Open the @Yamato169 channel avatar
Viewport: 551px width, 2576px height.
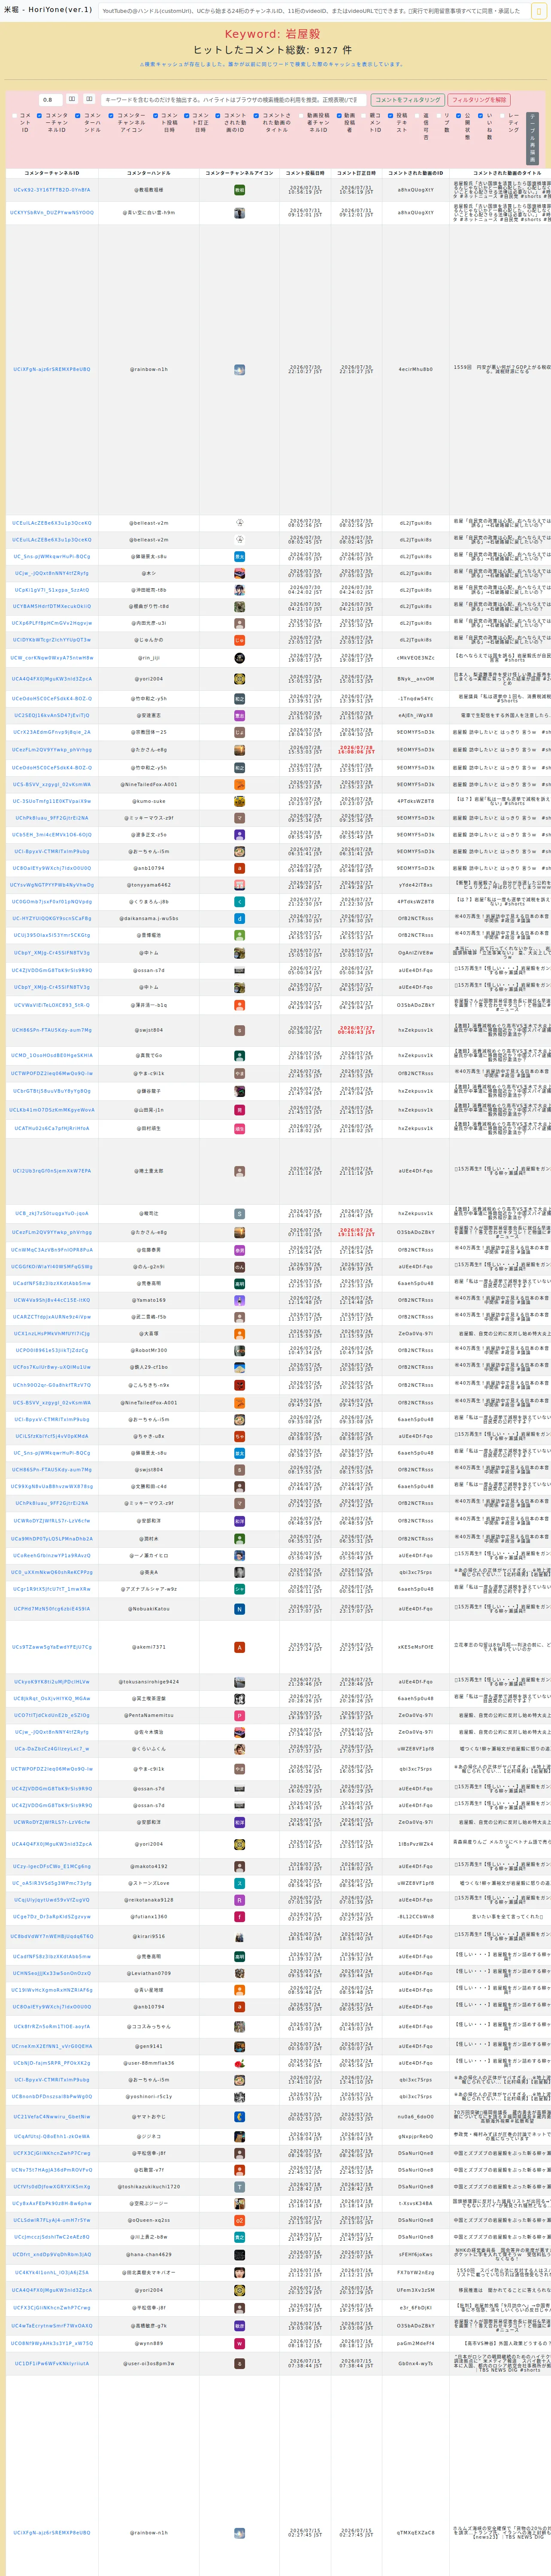(239, 1300)
